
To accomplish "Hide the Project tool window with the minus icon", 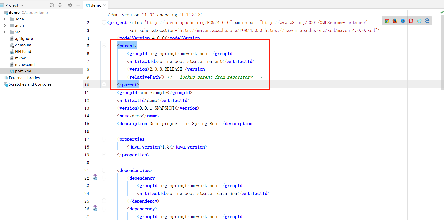I will (78, 5).
